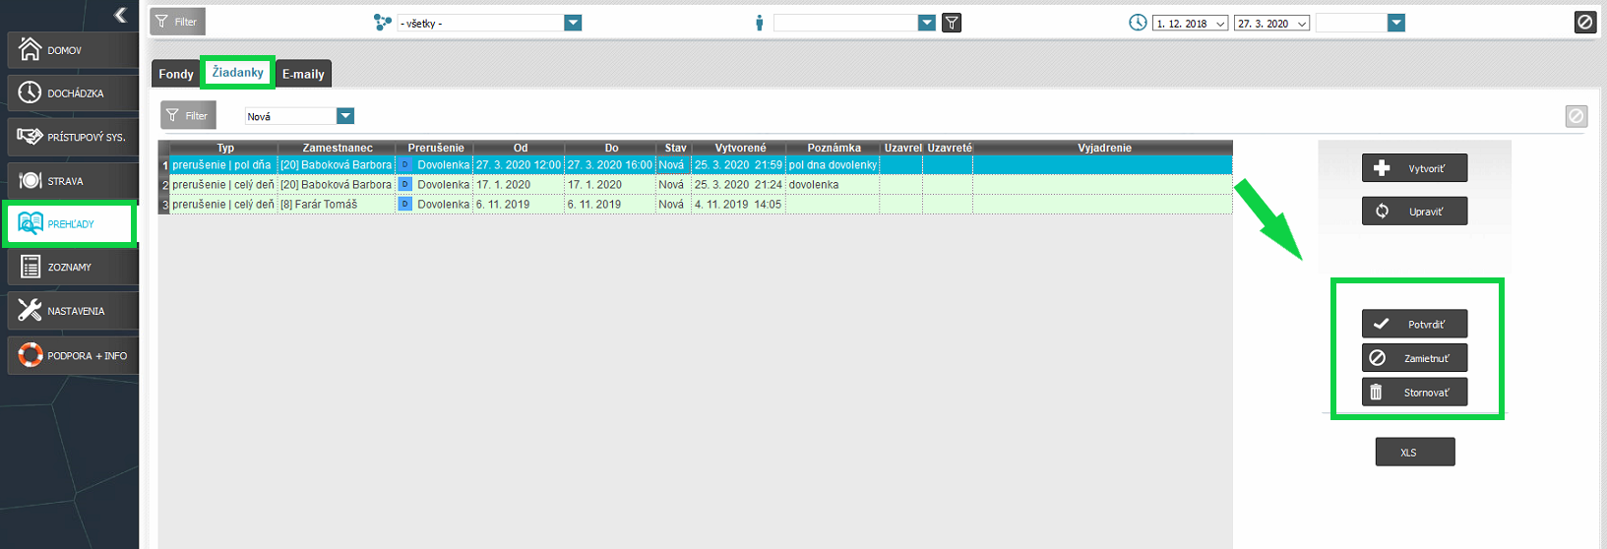Sort by the Poznámka column header
This screenshot has width=1607, height=549.
834,148
